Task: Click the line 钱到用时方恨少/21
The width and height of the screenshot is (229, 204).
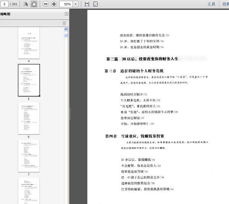Action: [x=134, y=94]
